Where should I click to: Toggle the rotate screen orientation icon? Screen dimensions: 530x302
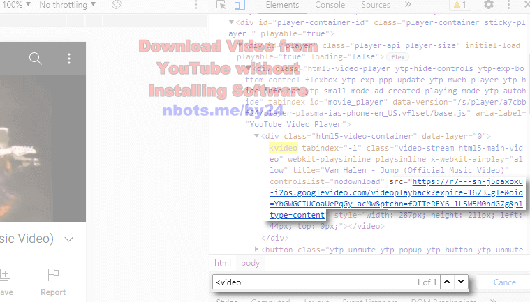[117, 5]
